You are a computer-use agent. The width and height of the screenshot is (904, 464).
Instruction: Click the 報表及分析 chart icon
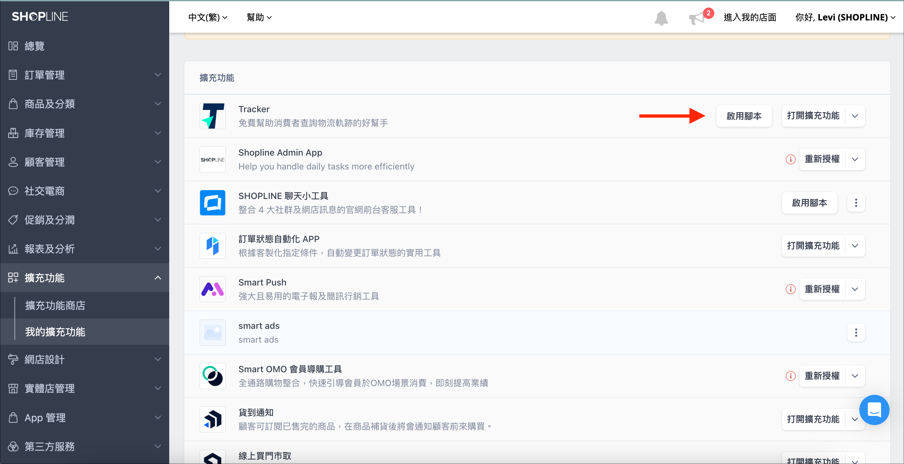click(13, 249)
